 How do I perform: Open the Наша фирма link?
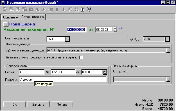coord(22,24)
